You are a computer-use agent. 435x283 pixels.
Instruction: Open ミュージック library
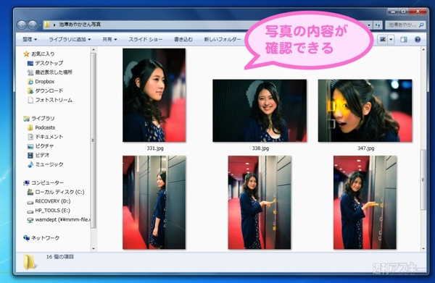[45, 164]
